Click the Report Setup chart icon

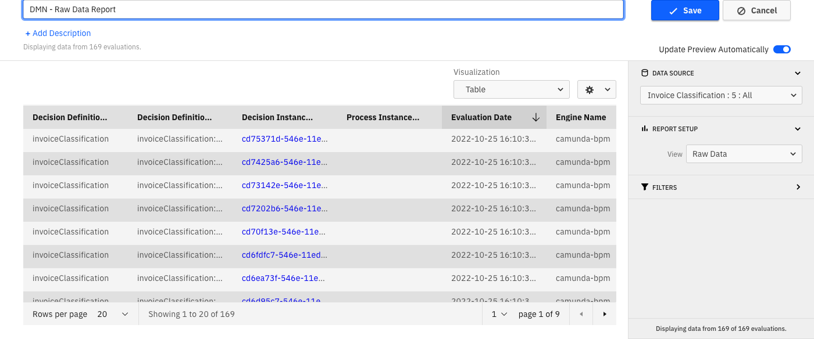point(644,129)
